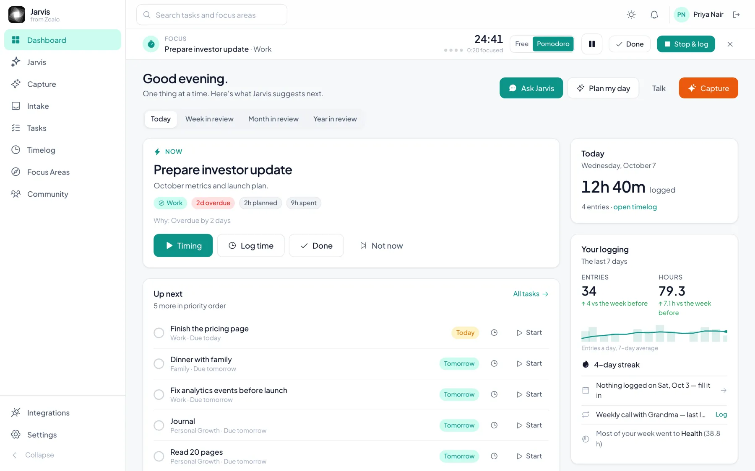Open the Community section
The width and height of the screenshot is (755, 471).
(x=62, y=194)
